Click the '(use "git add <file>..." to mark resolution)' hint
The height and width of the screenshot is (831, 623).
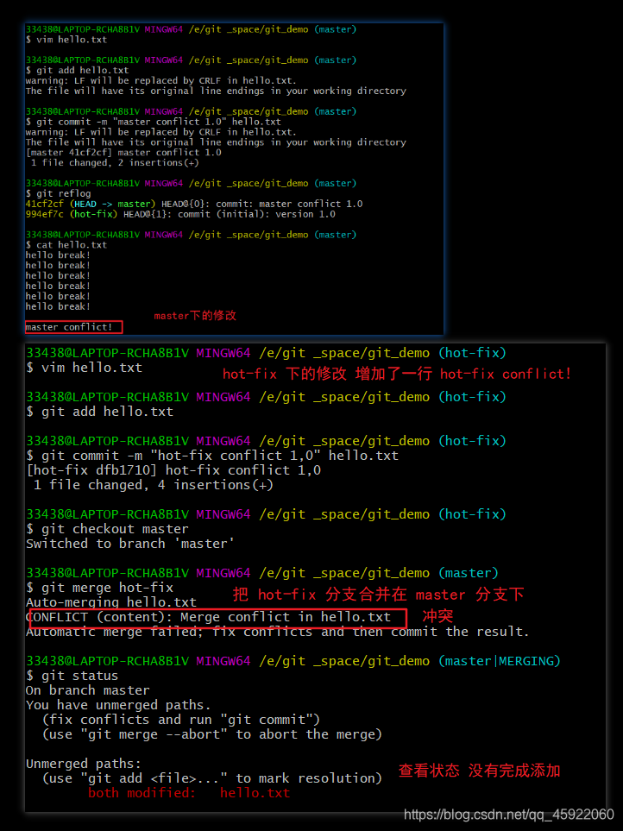point(212,778)
